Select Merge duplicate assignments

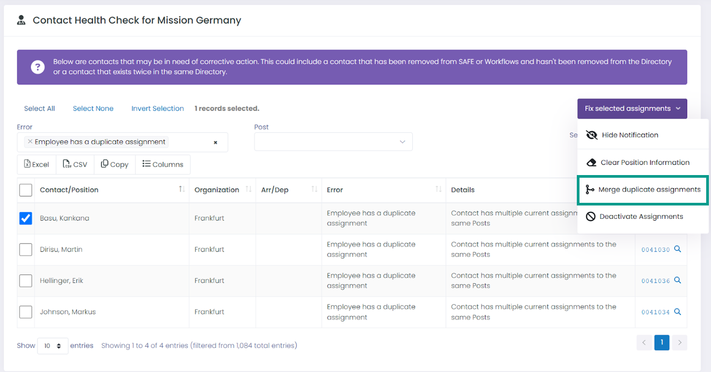coord(643,189)
